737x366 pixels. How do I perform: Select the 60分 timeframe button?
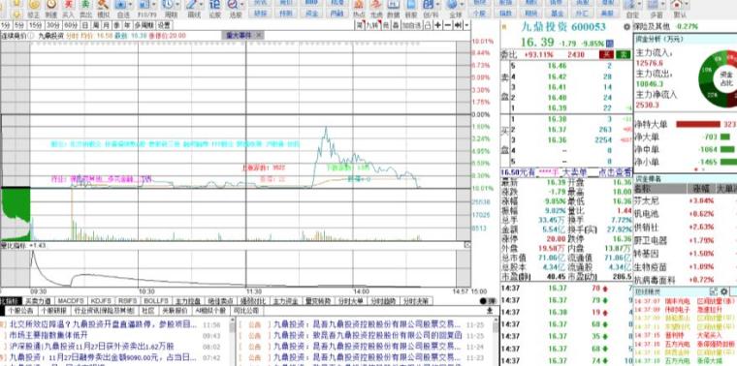click(x=71, y=25)
